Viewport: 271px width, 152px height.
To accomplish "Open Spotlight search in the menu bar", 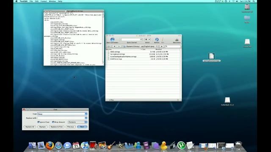I will point(254,1).
